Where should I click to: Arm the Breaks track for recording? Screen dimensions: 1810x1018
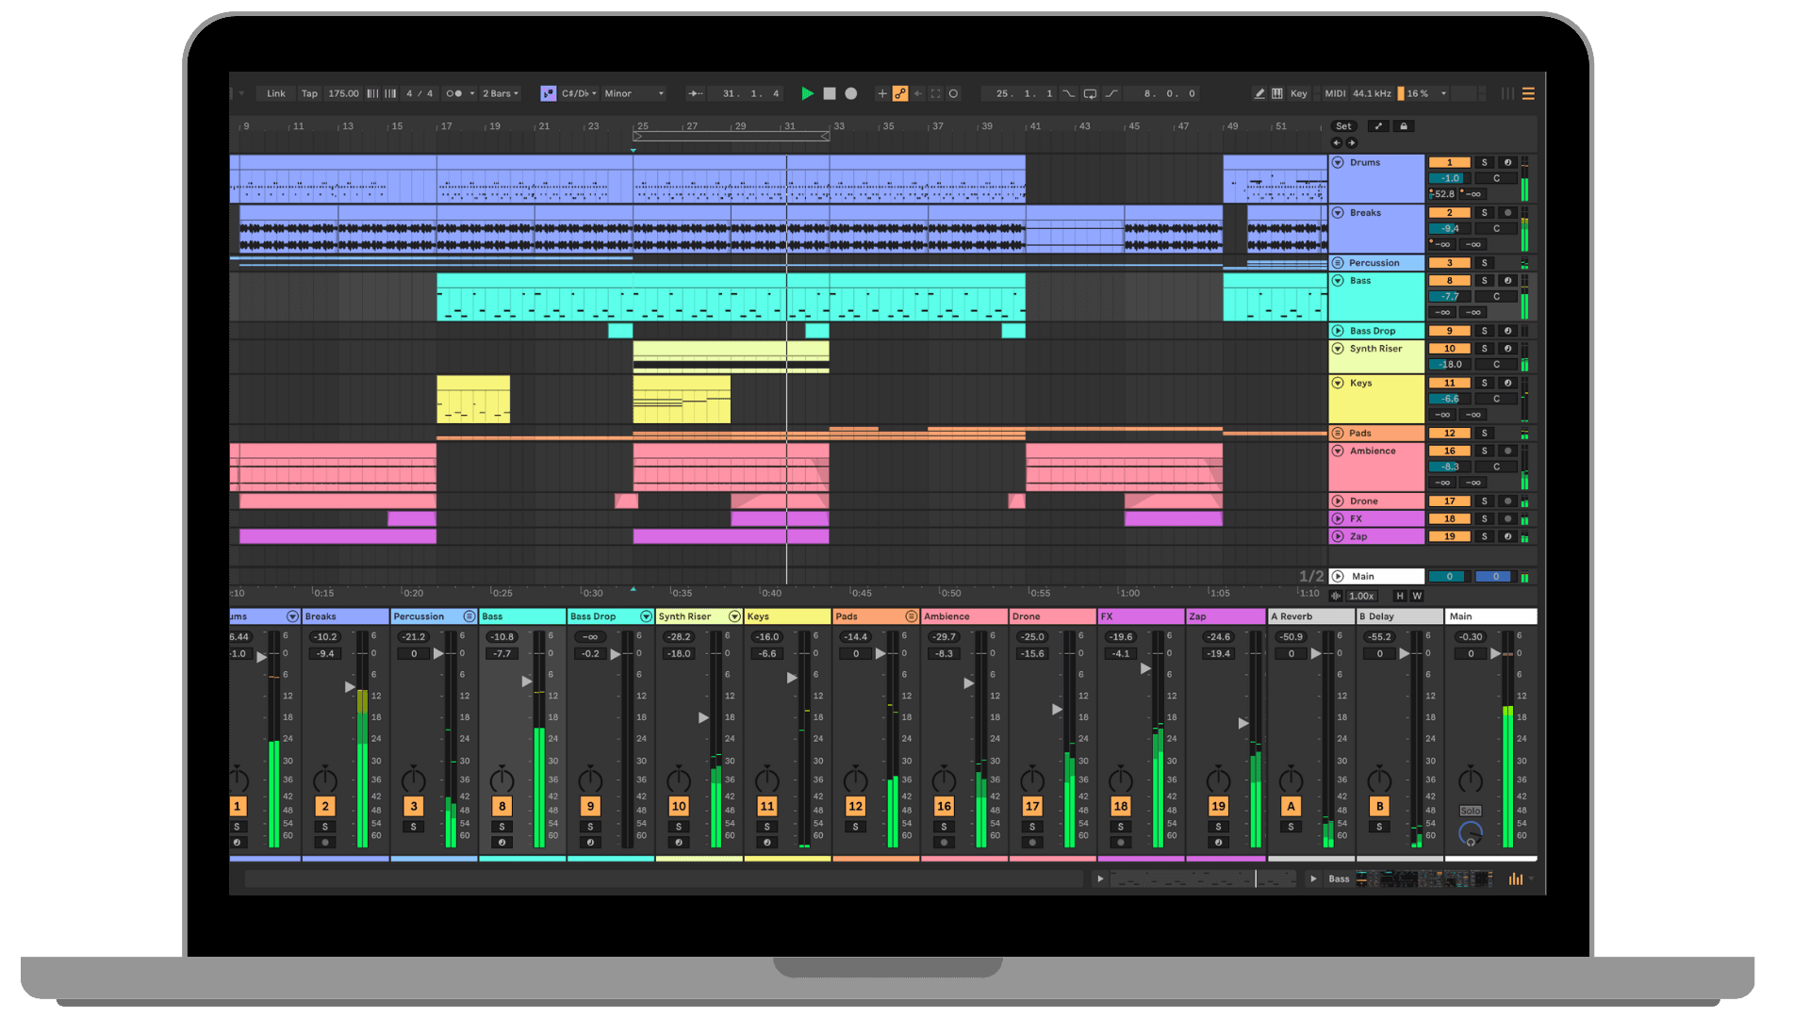1507,213
